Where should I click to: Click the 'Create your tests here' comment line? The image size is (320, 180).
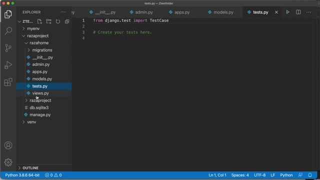pyautogui.click(x=122, y=32)
